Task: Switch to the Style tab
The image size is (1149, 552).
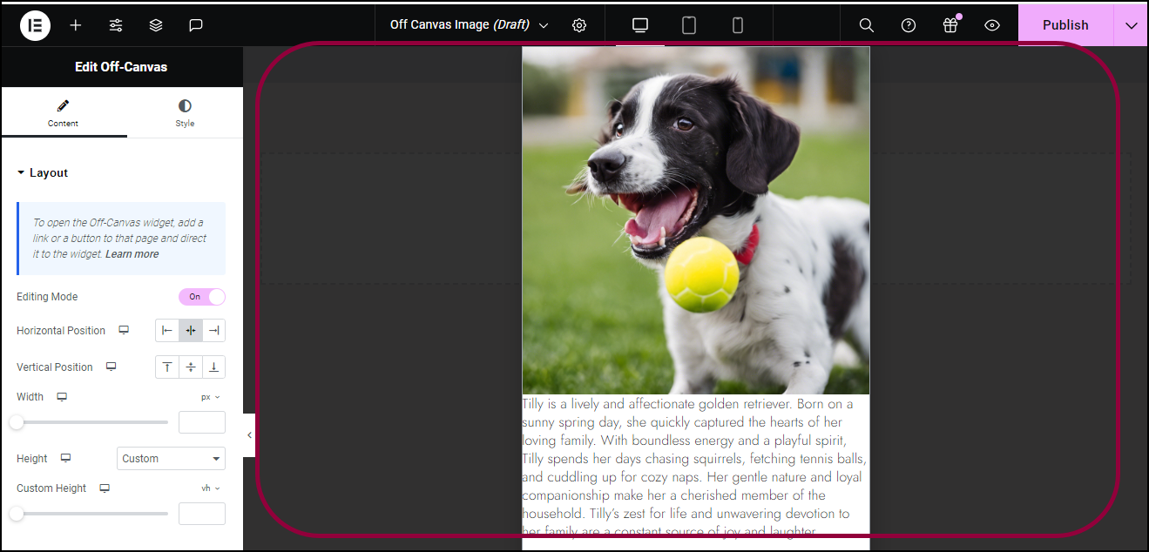Action: point(185,113)
